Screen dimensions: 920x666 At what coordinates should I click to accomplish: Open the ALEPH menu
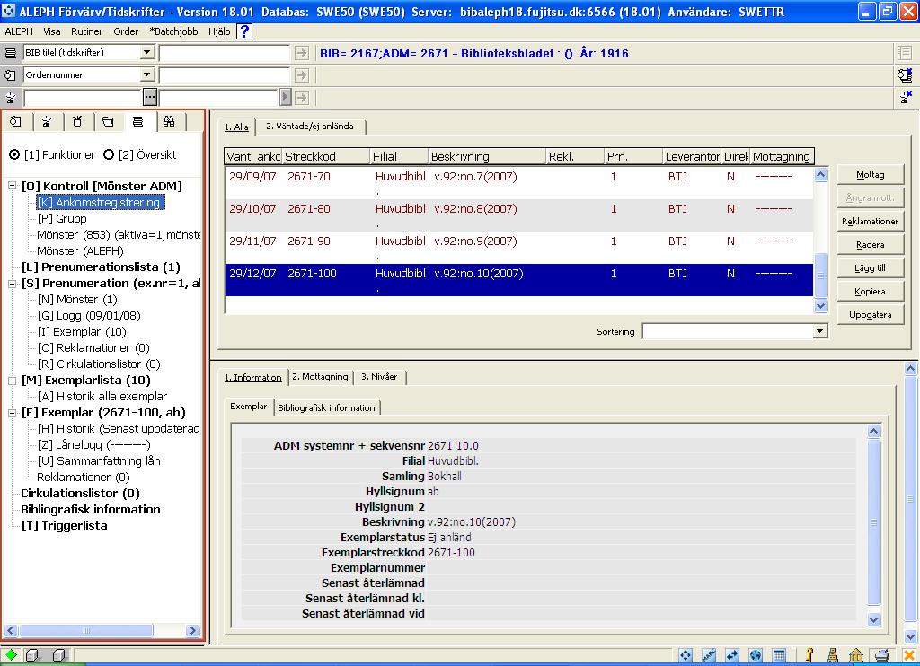(x=19, y=31)
